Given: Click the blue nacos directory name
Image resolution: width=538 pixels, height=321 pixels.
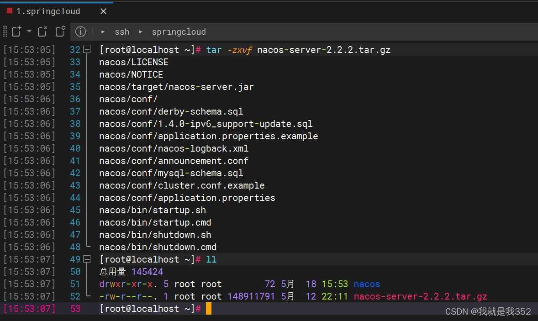Looking at the screenshot, I should [x=367, y=284].
